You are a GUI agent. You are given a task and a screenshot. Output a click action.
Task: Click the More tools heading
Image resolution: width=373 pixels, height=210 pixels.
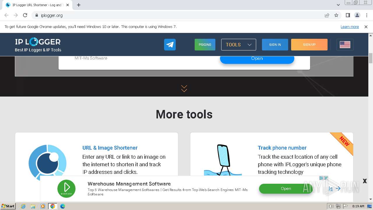(184, 114)
